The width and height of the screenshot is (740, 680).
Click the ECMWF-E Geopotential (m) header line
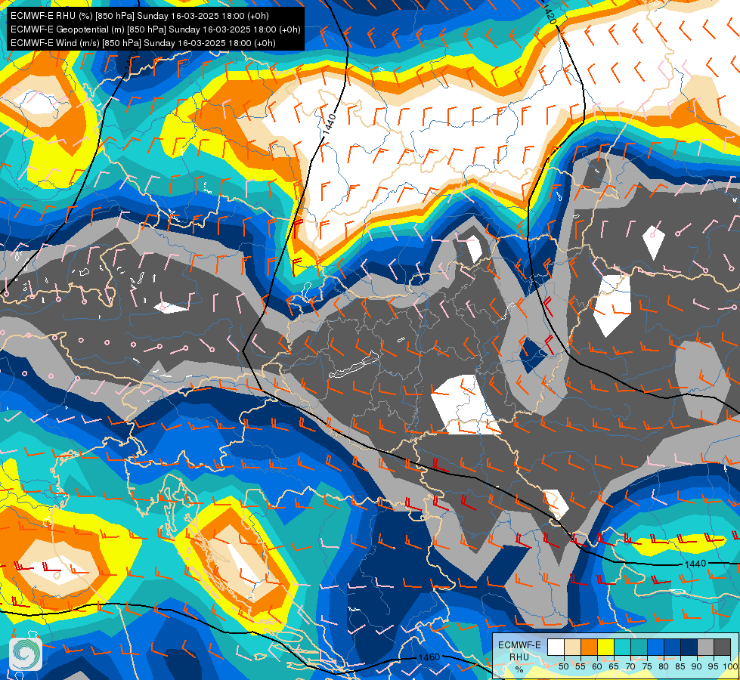pyautogui.click(x=155, y=29)
